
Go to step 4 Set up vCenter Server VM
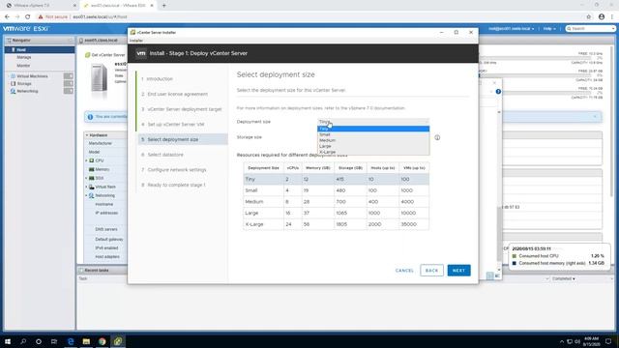[173, 125]
